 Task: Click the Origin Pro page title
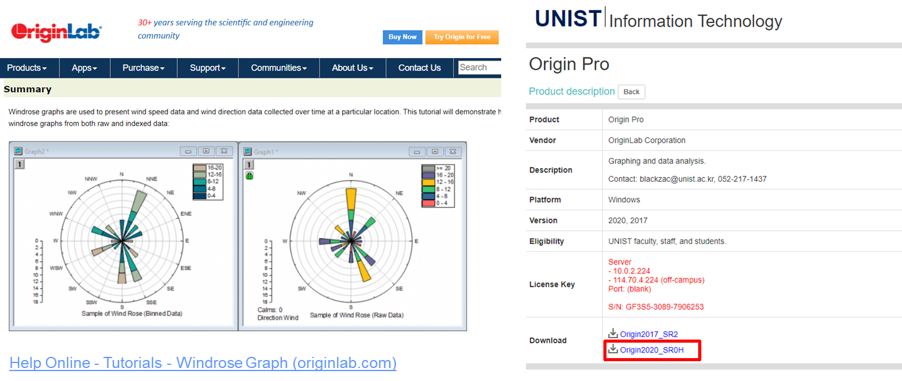[x=569, y=64]
